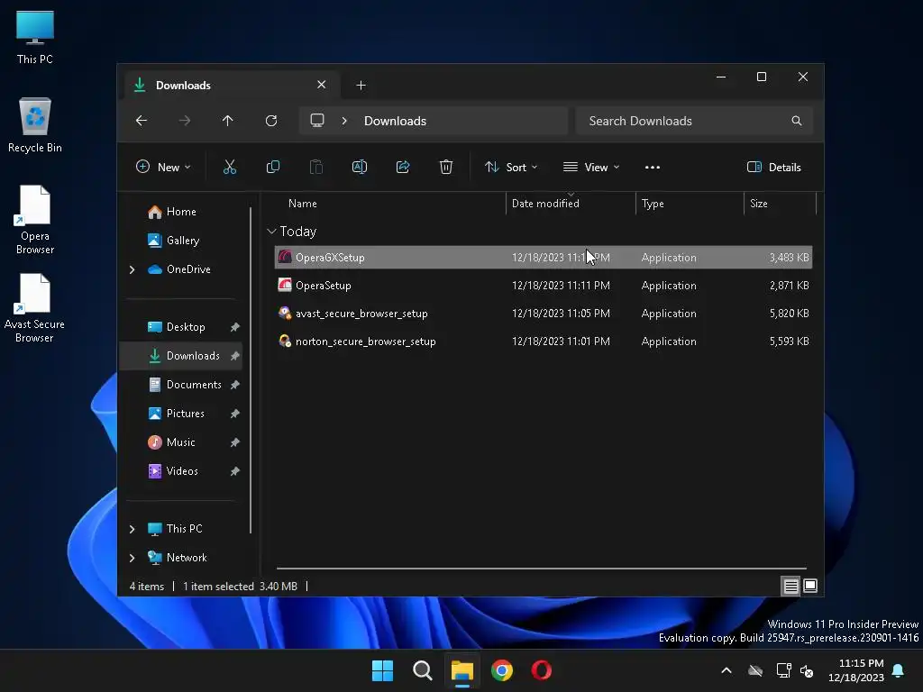
Task: Click the Cut scissors icon
Action: pos(230,167)
